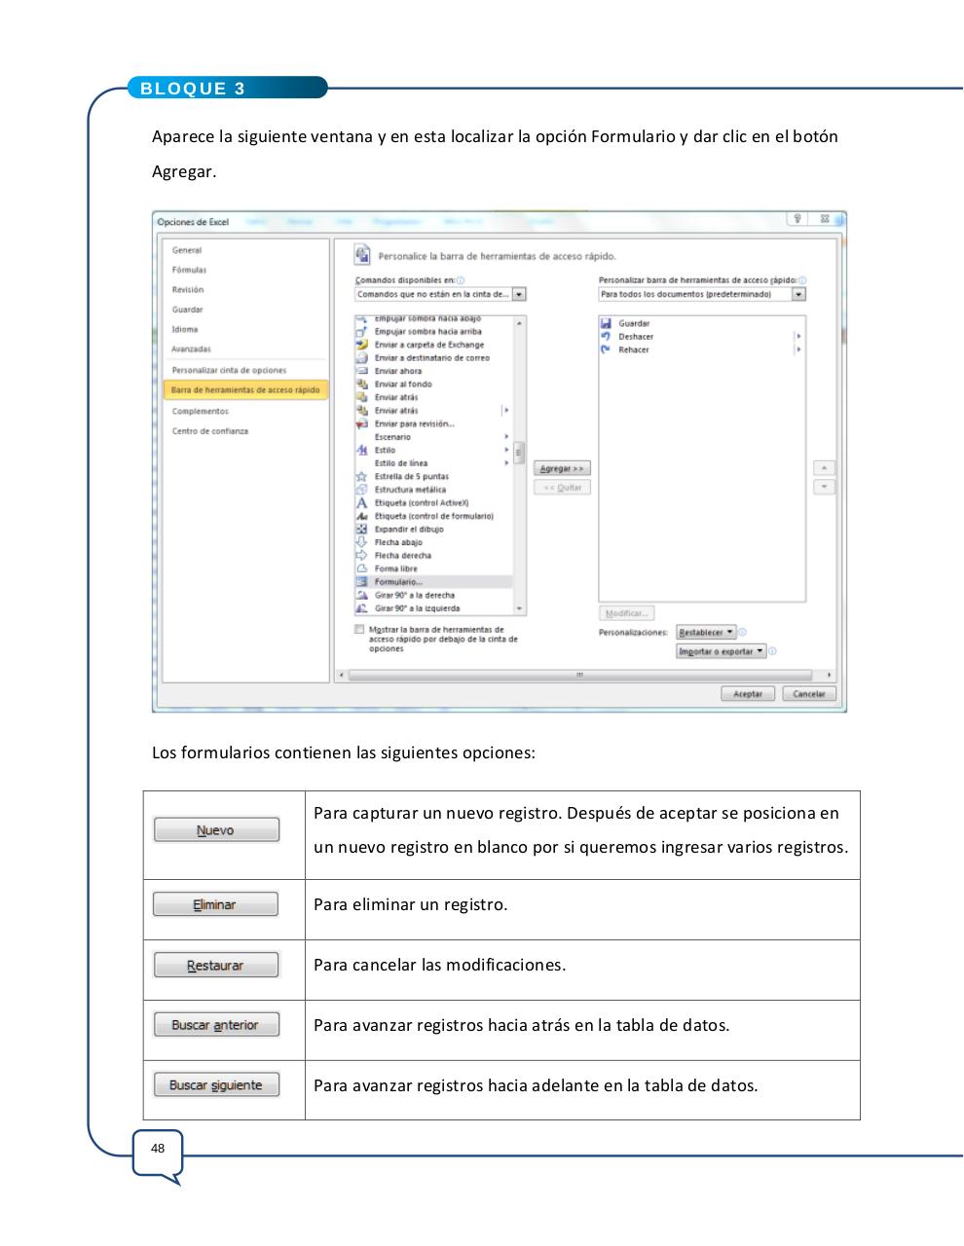Click the Expandir el dibujo command icon

[362, 529]
